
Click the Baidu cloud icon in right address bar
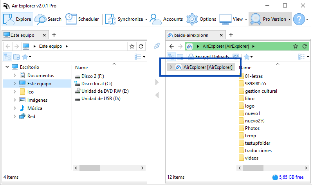pyautogui.click(x=189, y=47)
